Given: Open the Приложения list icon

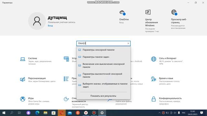Looking at the screenshot, I should coord(66,79).
